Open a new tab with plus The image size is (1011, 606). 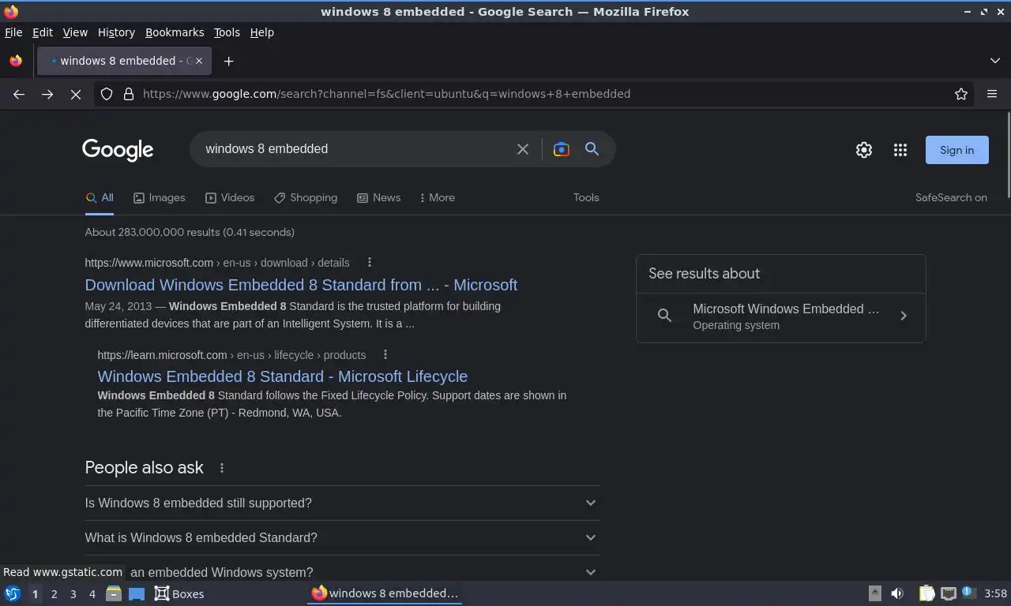[x=228, y=61]
